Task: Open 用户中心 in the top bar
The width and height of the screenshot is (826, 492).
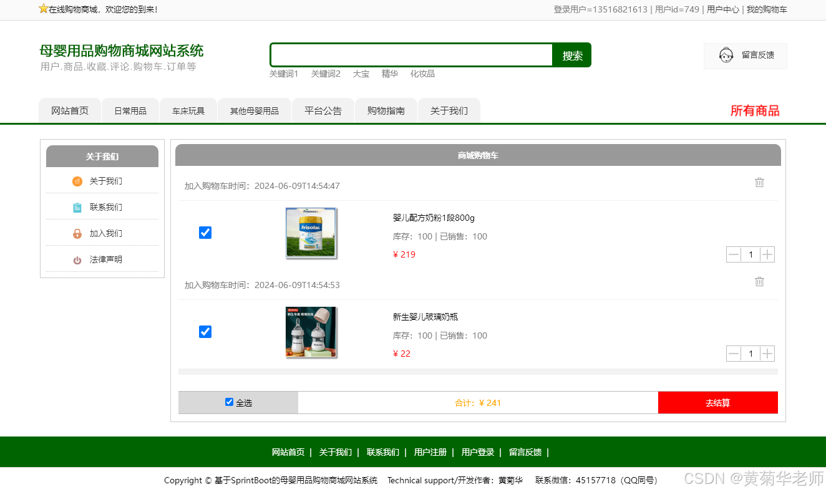Action: [723, 9]
